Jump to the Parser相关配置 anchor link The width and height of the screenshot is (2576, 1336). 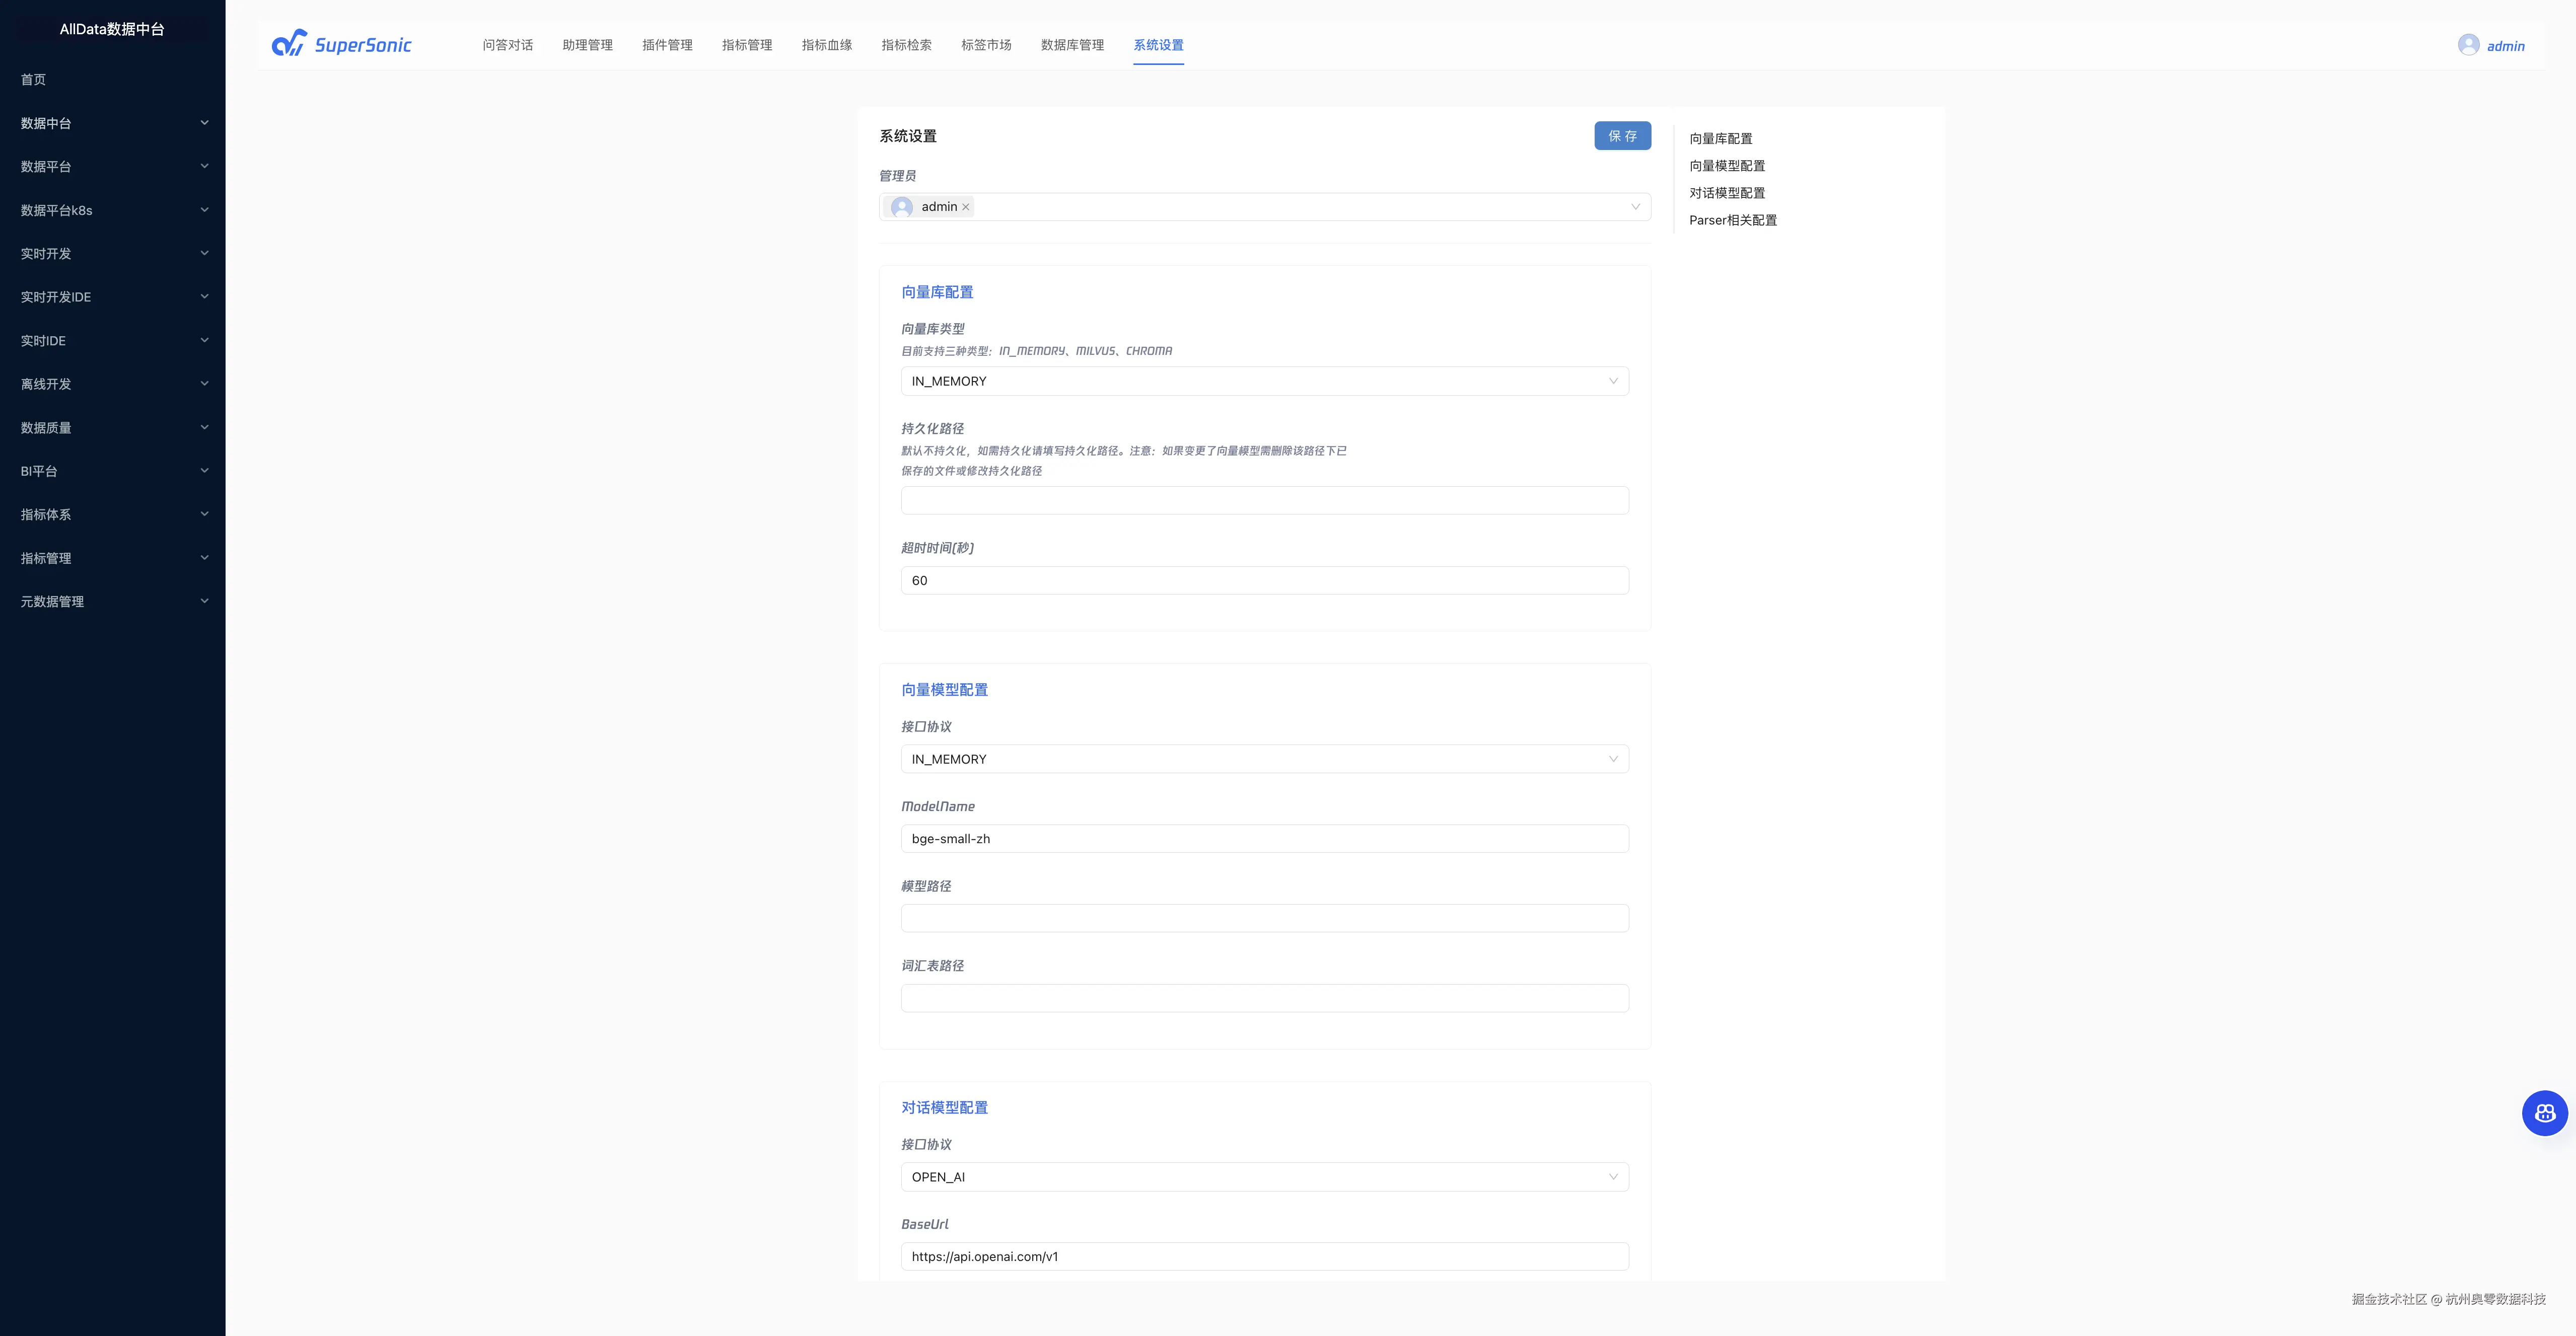click(x=1732, y=220)
